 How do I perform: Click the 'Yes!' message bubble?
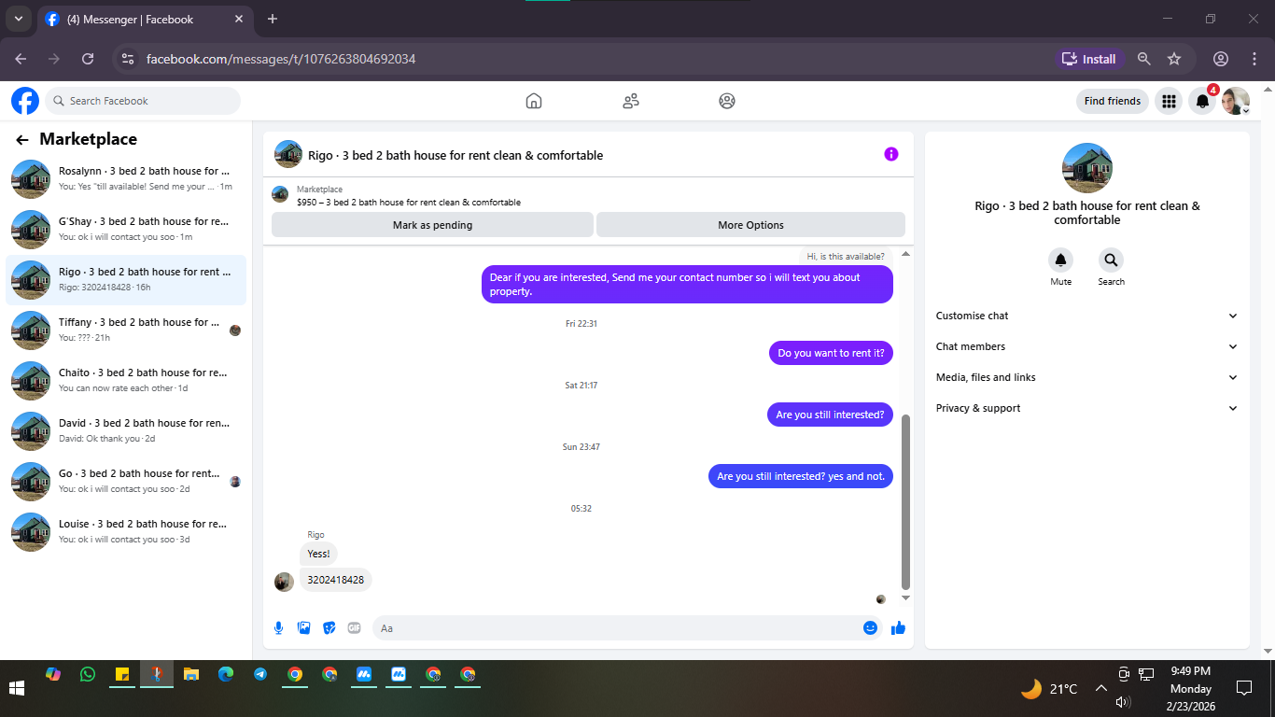[x=318, y=554]
